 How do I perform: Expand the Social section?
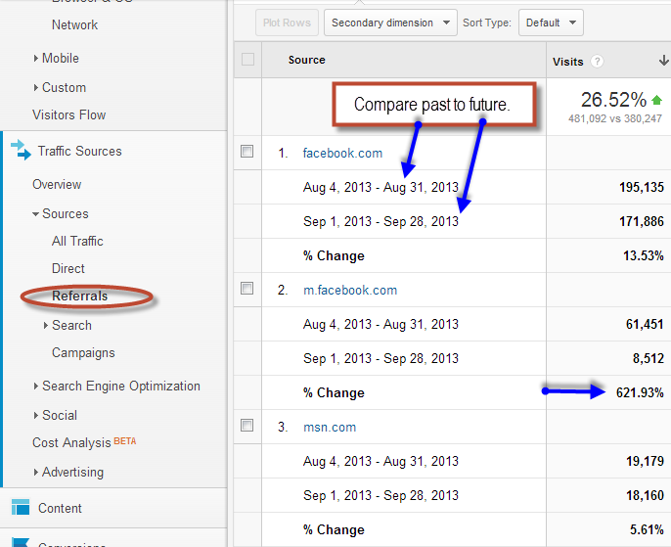(36, 415)
